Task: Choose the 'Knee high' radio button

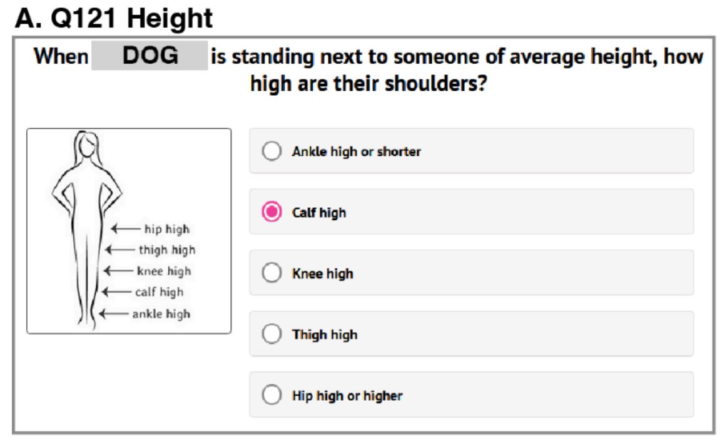Action: click(272, 274)
